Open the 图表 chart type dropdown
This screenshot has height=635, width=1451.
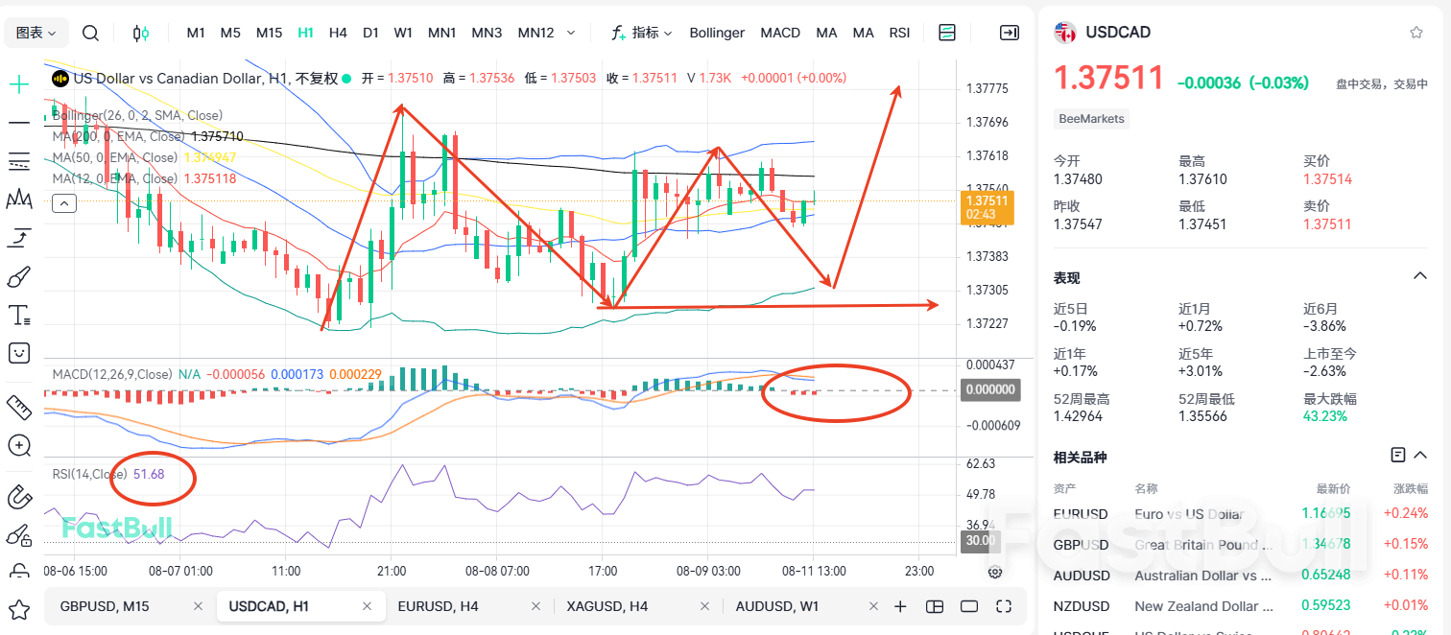(36, 32)
